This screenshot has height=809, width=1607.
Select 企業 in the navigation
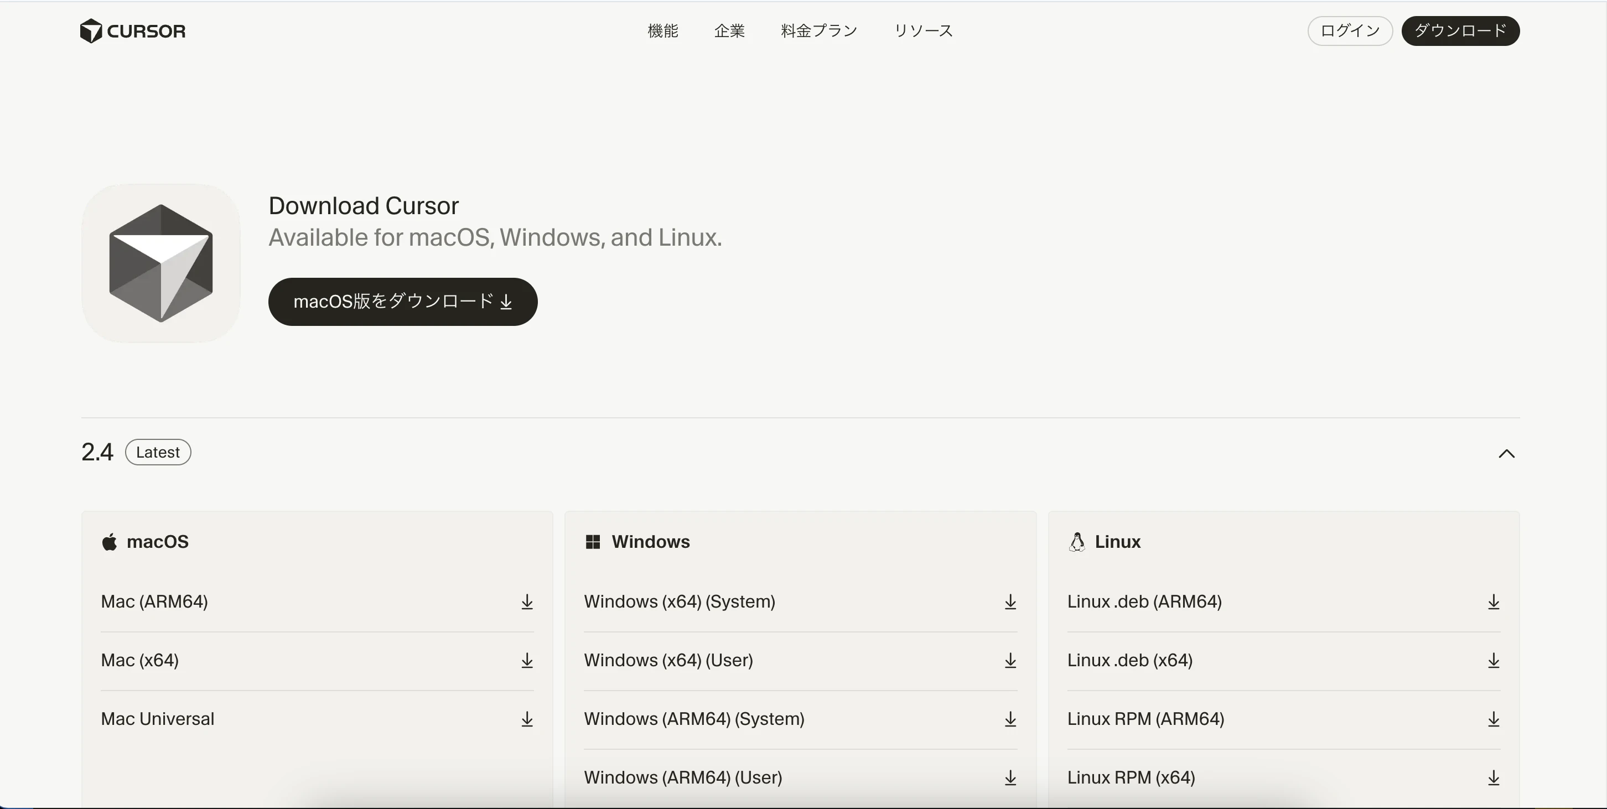click(729, 30)
